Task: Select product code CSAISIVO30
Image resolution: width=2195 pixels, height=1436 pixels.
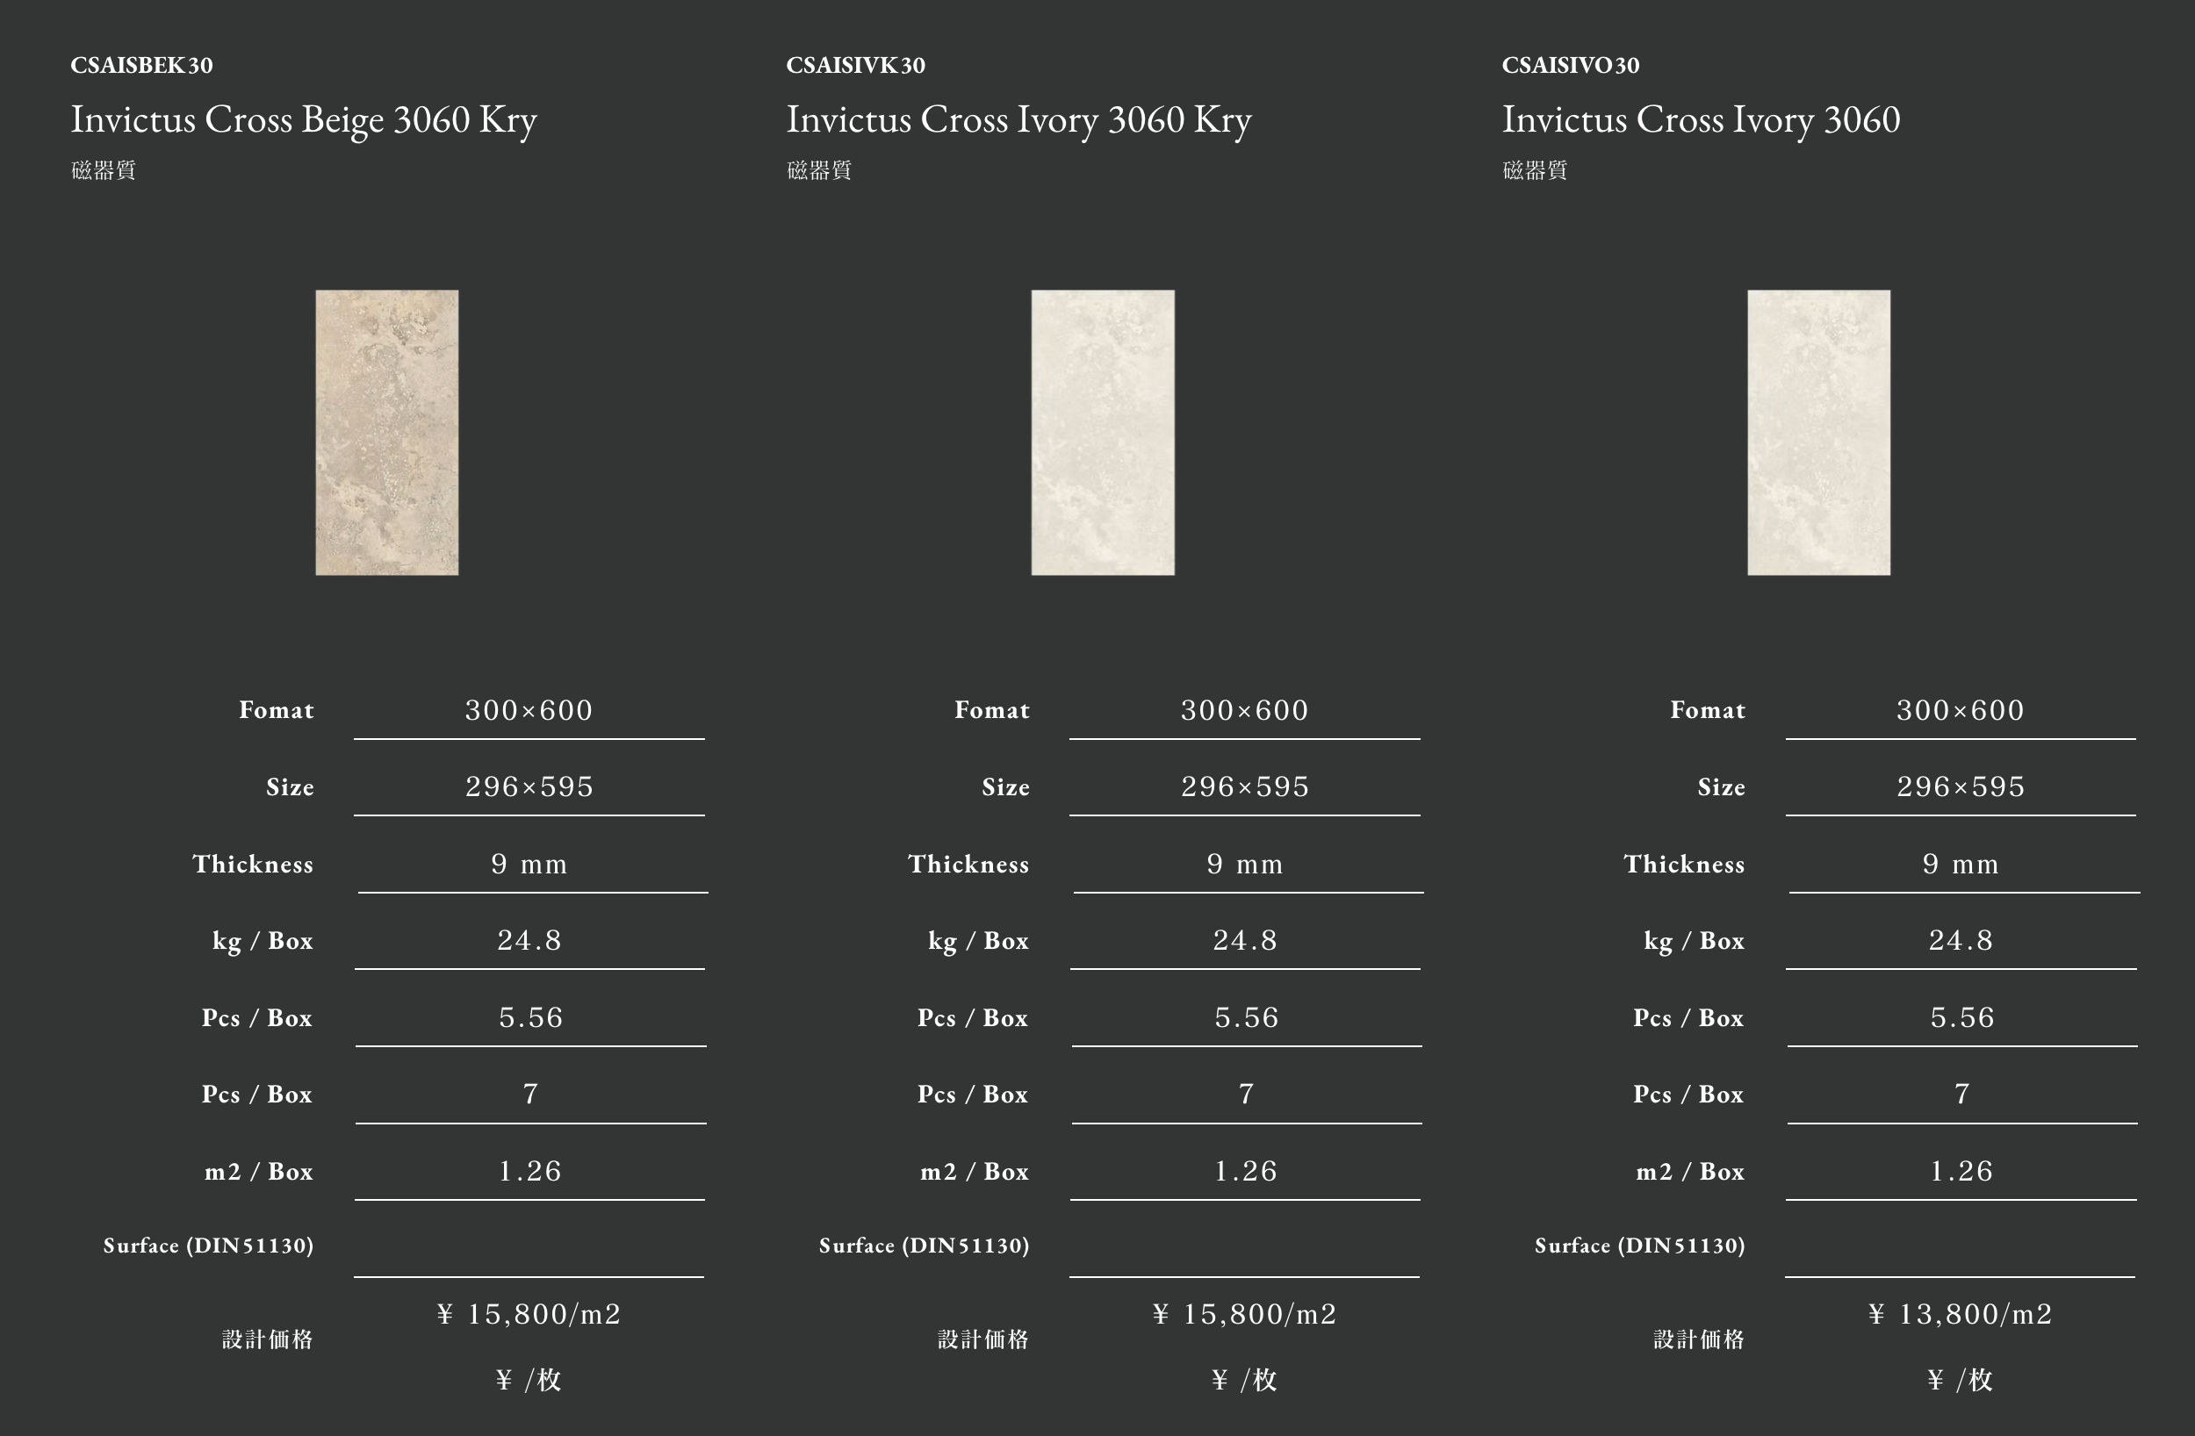Action: (1571, 66)
